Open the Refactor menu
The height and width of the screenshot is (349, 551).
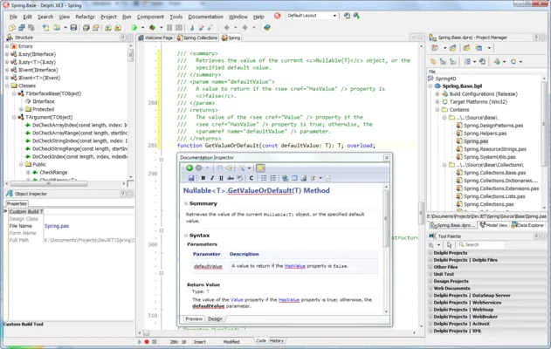click(85, 17)
